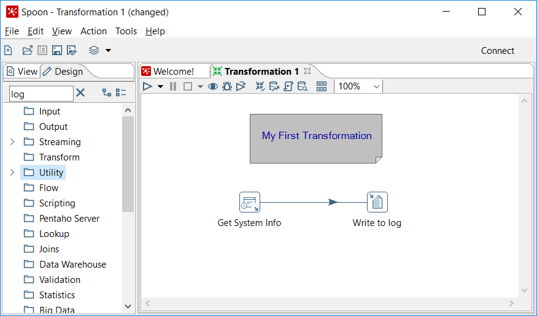Click the Show results panel icon
Viewport: 537px width, 316px height.
tap(322, 86)
